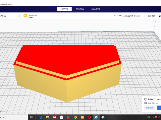Open the Paint app on the taskbar

(103, 117)
